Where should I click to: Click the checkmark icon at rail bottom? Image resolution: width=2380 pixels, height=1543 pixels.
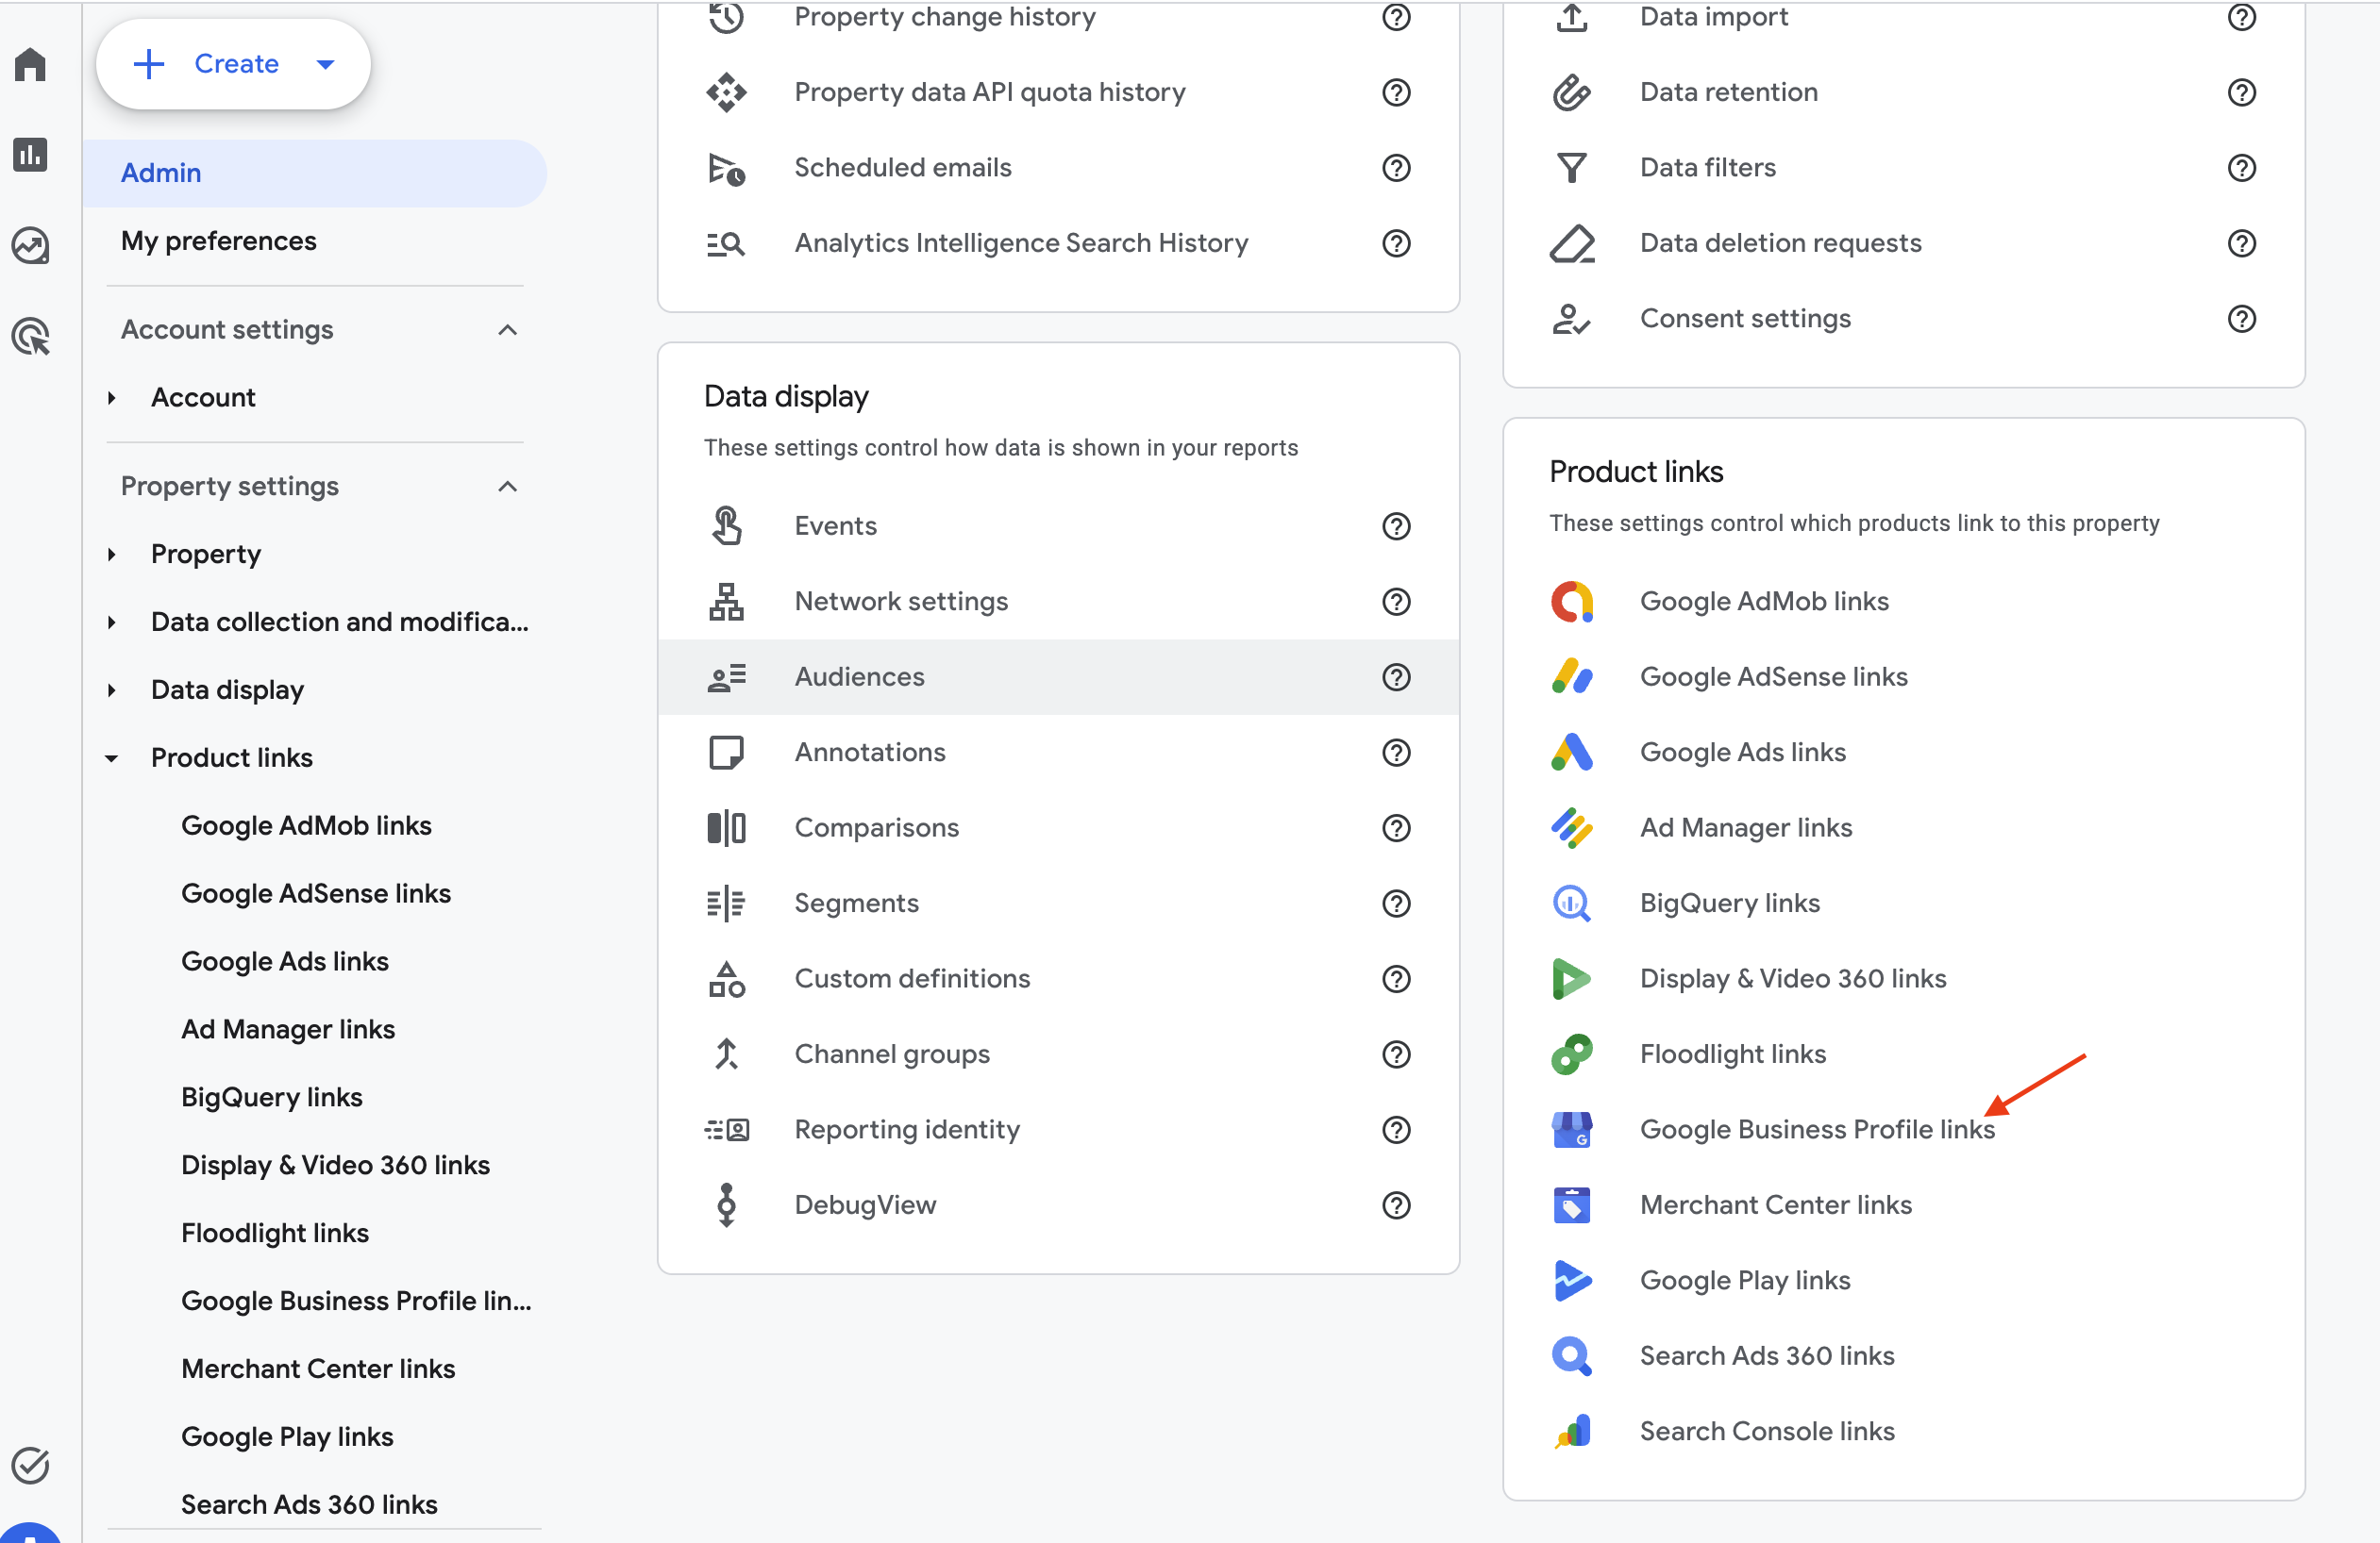pos(30,1466)
